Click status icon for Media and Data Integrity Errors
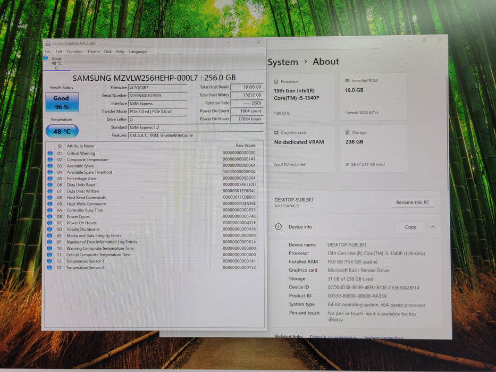Screen dimensions: 496x372 49,235
